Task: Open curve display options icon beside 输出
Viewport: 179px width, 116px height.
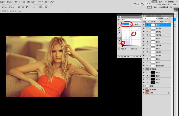Action: coord(119,49)
